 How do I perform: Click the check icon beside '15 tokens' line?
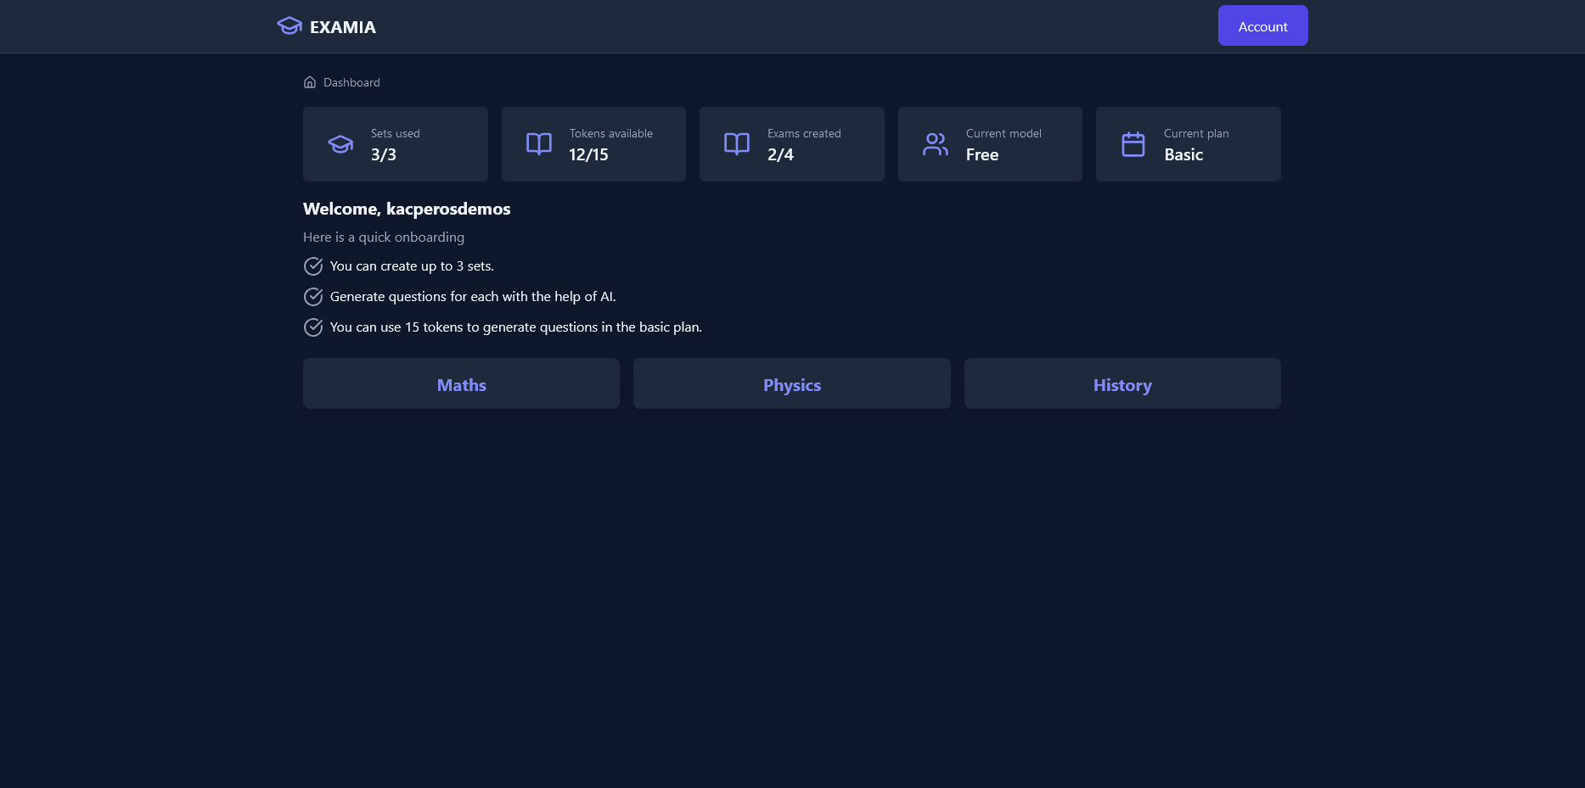pyautogui.click(x=313, y=327)
